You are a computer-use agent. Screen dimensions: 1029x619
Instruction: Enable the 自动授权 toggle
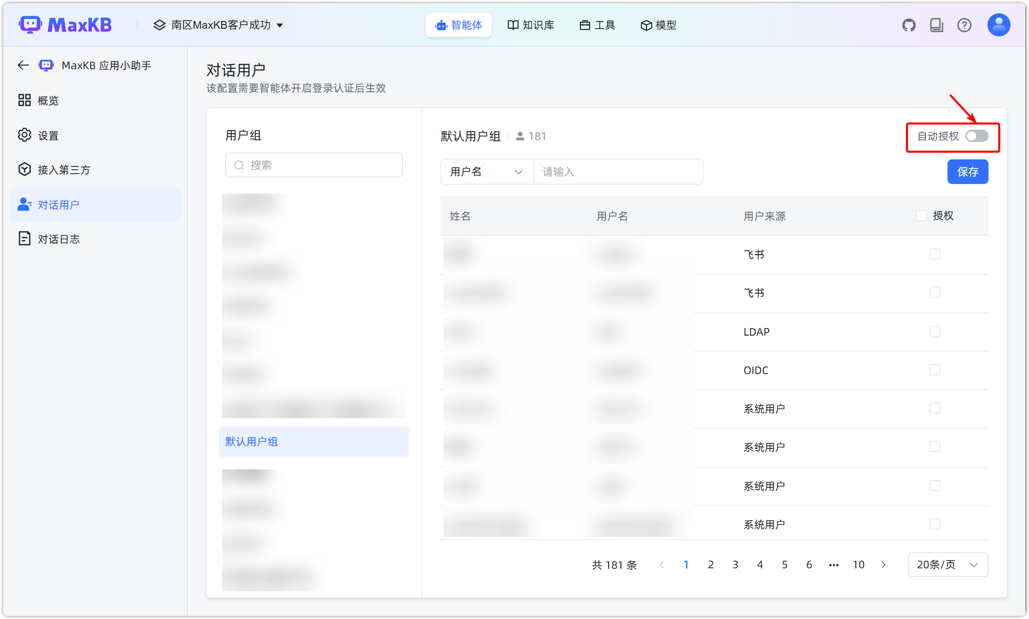(977, 136)
